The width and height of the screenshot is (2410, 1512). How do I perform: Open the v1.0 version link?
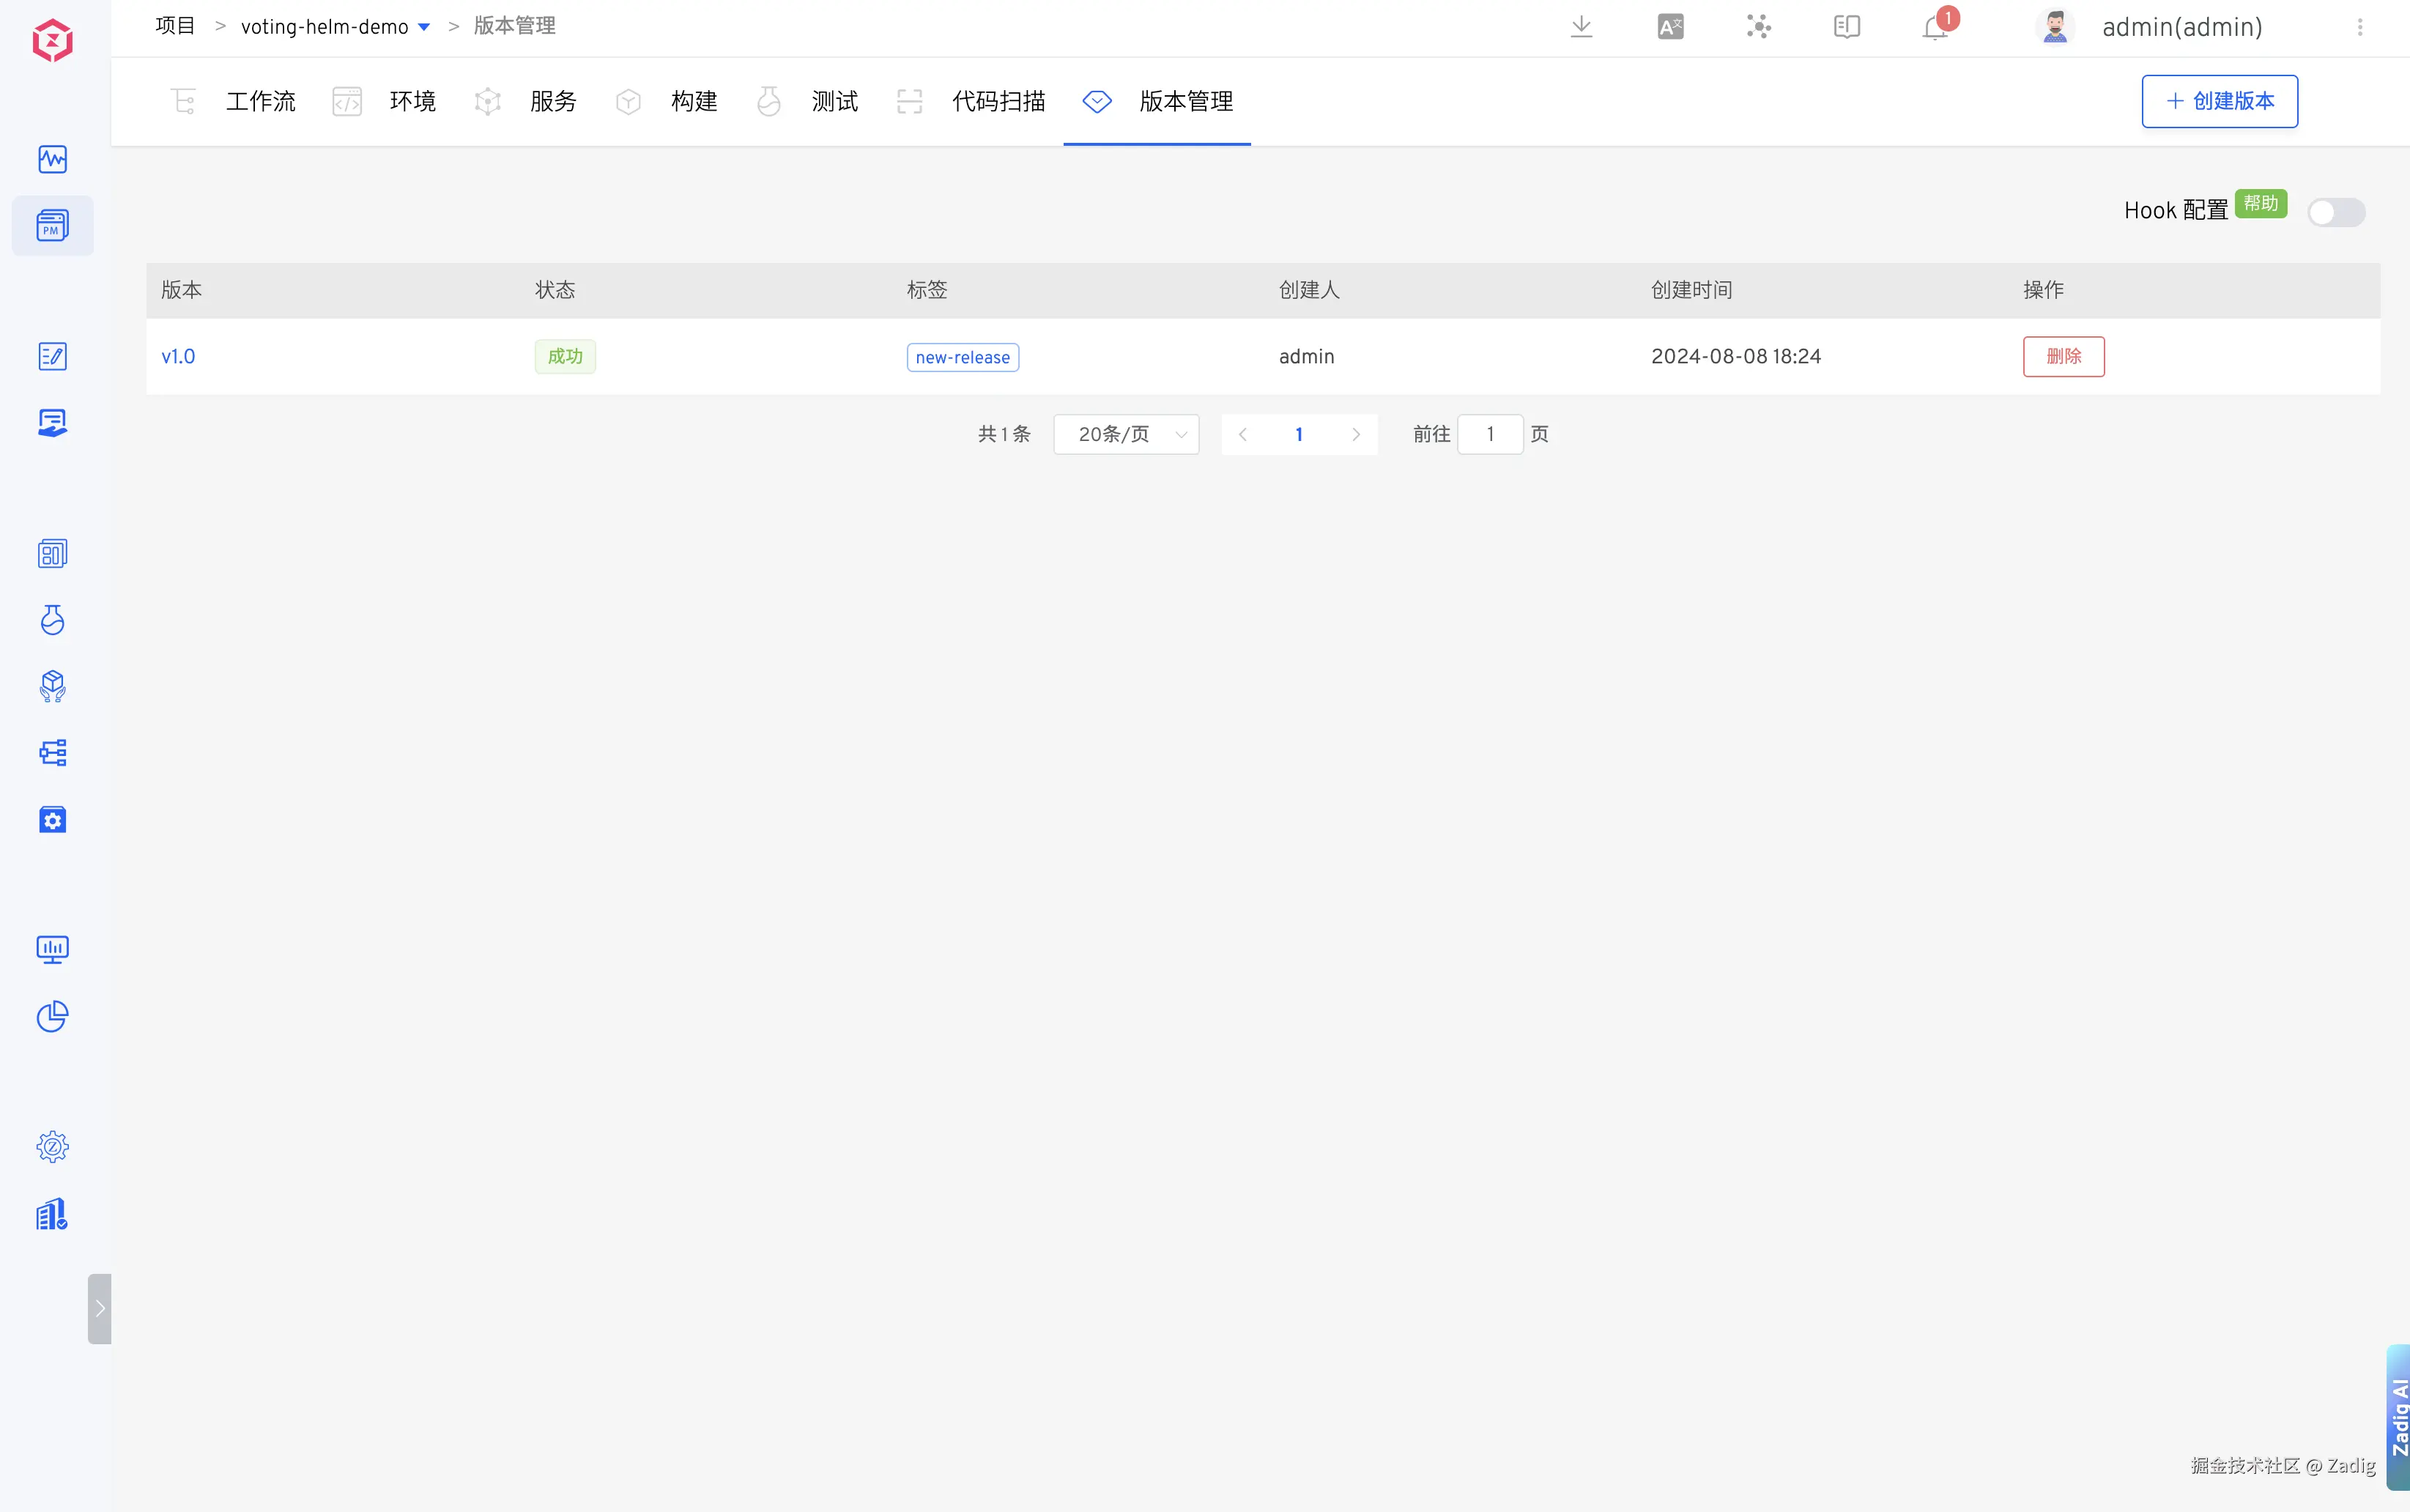(x=178, y=356)
